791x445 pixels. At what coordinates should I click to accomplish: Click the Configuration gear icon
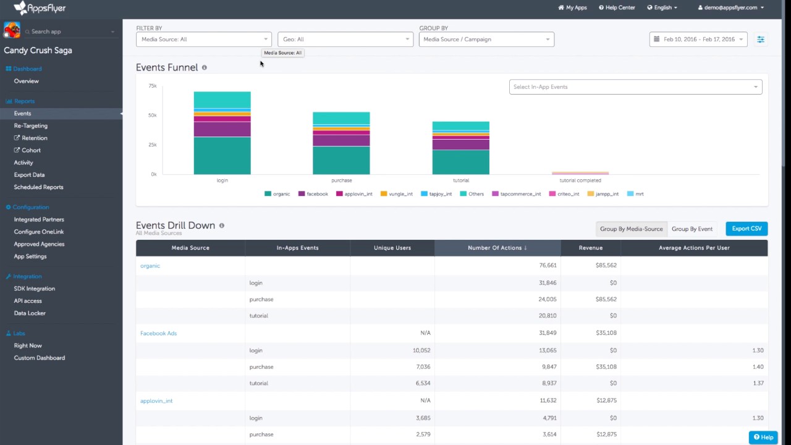tap(9, 207)
